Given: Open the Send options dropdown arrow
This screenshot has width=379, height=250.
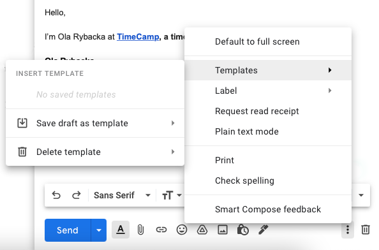Looking at the screenshot, I should [x=99, y=230].
